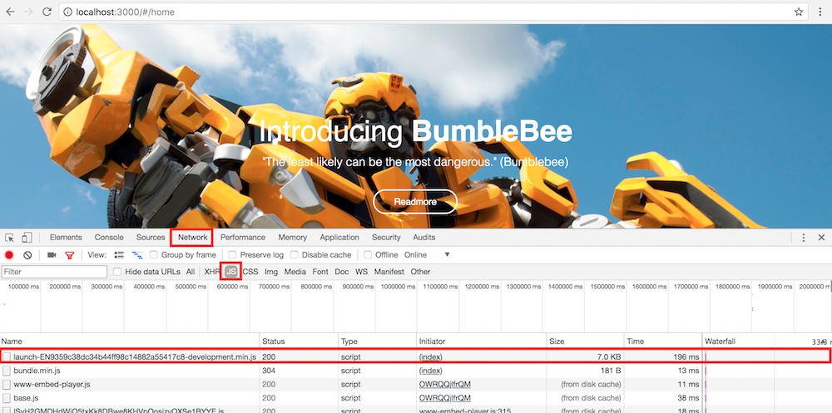Capture screenshots with camera icon
This screenshot has height=413, width=832.
point(52,255)
